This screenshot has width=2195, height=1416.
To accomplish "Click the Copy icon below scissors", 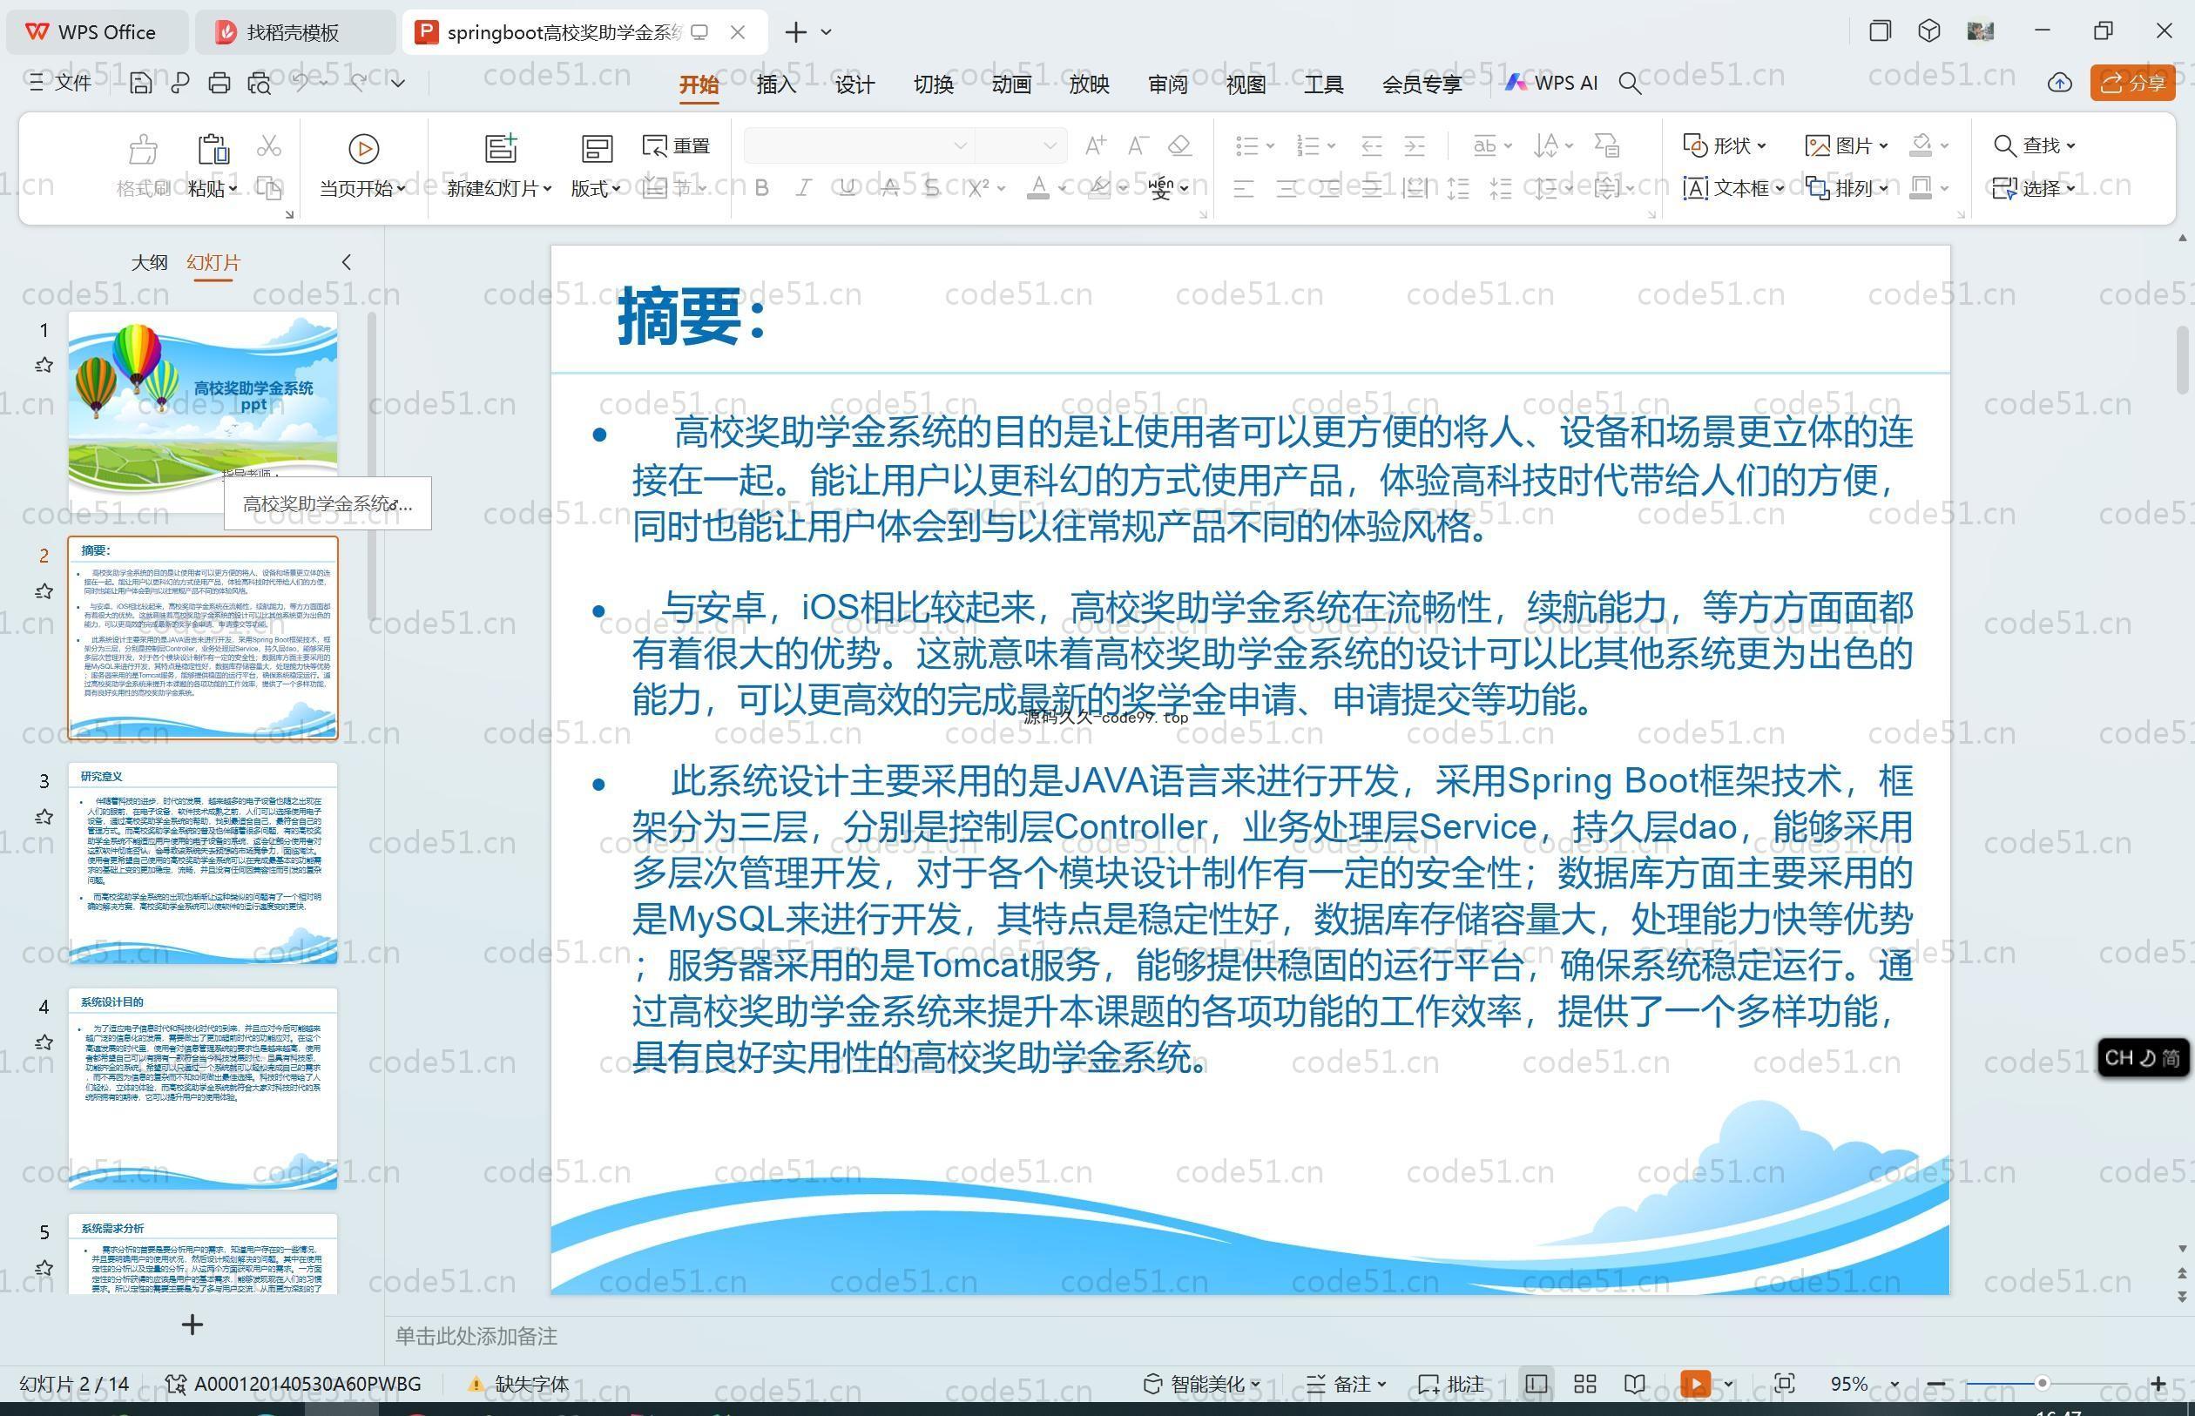I will 268,188.
